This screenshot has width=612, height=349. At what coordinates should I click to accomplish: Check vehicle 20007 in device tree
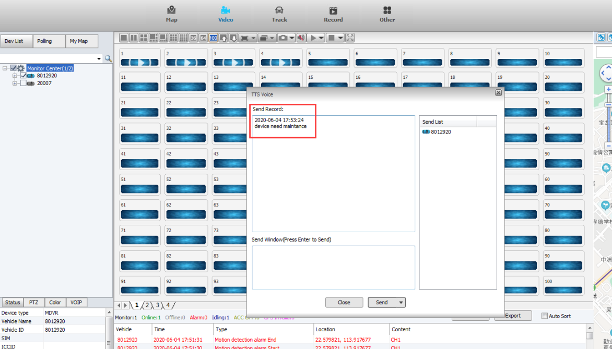pos(23,83)
